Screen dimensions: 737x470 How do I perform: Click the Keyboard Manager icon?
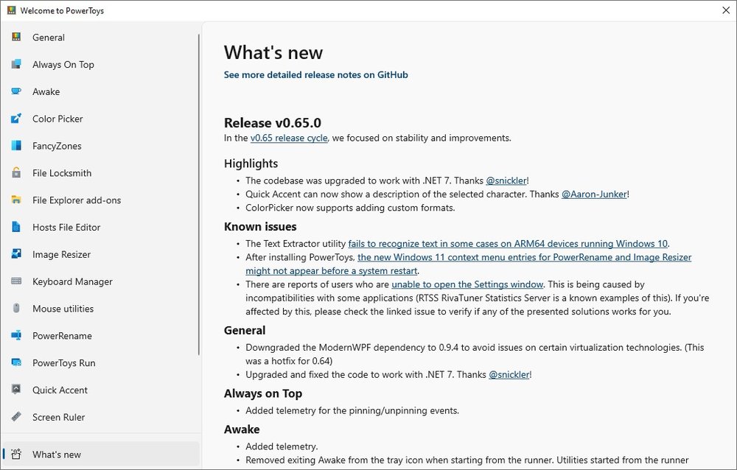(16, 281)
